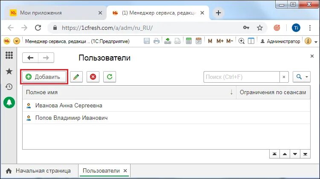This screenshot has width=320, height=179.
Task: Open Favorites via the star sidebar icon
Action: (x=9, y=71)
